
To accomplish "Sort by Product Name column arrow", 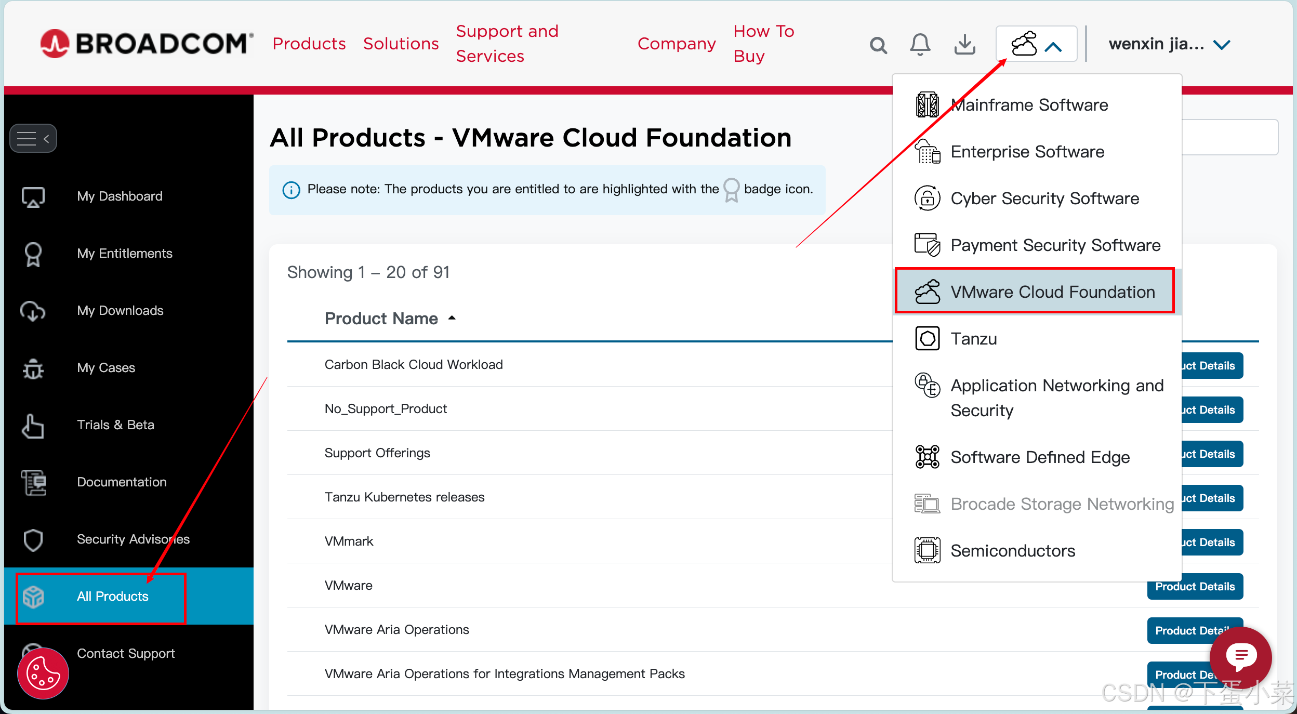I will tap(452, 318).
